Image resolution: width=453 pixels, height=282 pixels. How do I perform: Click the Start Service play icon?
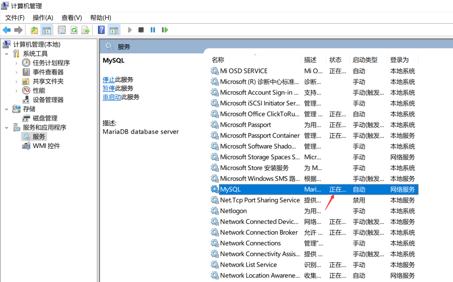130,30
